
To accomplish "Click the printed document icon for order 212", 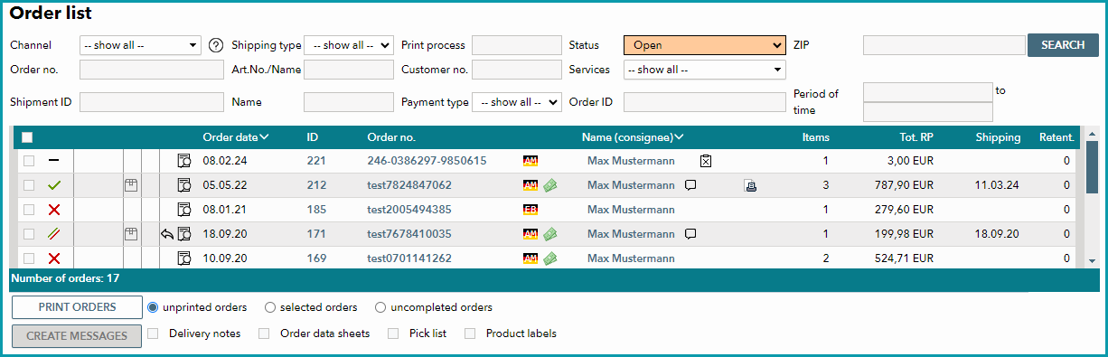I will point(751,185).
